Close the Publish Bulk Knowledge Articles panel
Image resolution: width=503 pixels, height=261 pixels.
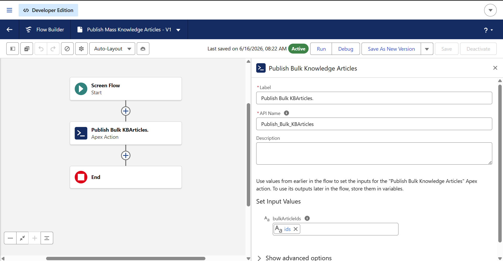coord(495,68)
